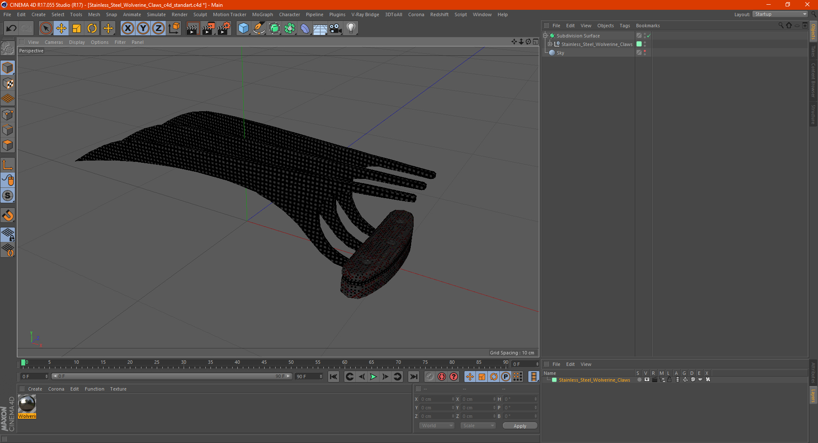Screen dimensions: 818x443
Task: Switch to Polygons mode
Action: click(8, 145)
